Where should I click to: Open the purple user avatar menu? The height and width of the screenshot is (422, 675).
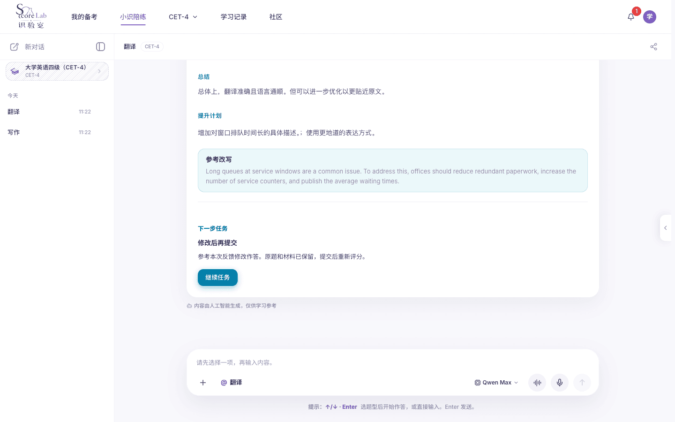tap(650, 17)
